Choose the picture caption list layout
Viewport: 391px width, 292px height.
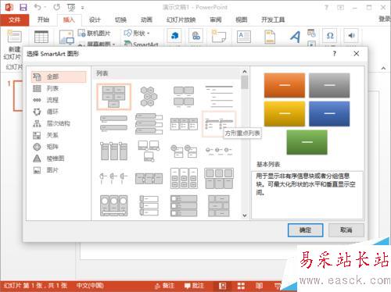(x=184, y=97)
